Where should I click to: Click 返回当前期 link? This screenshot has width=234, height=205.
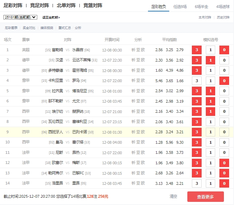pyautogui.click(x=51, y=17)
